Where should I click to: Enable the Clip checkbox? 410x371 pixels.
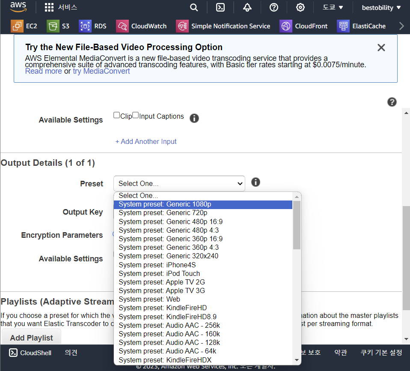(x=116, y=115)
